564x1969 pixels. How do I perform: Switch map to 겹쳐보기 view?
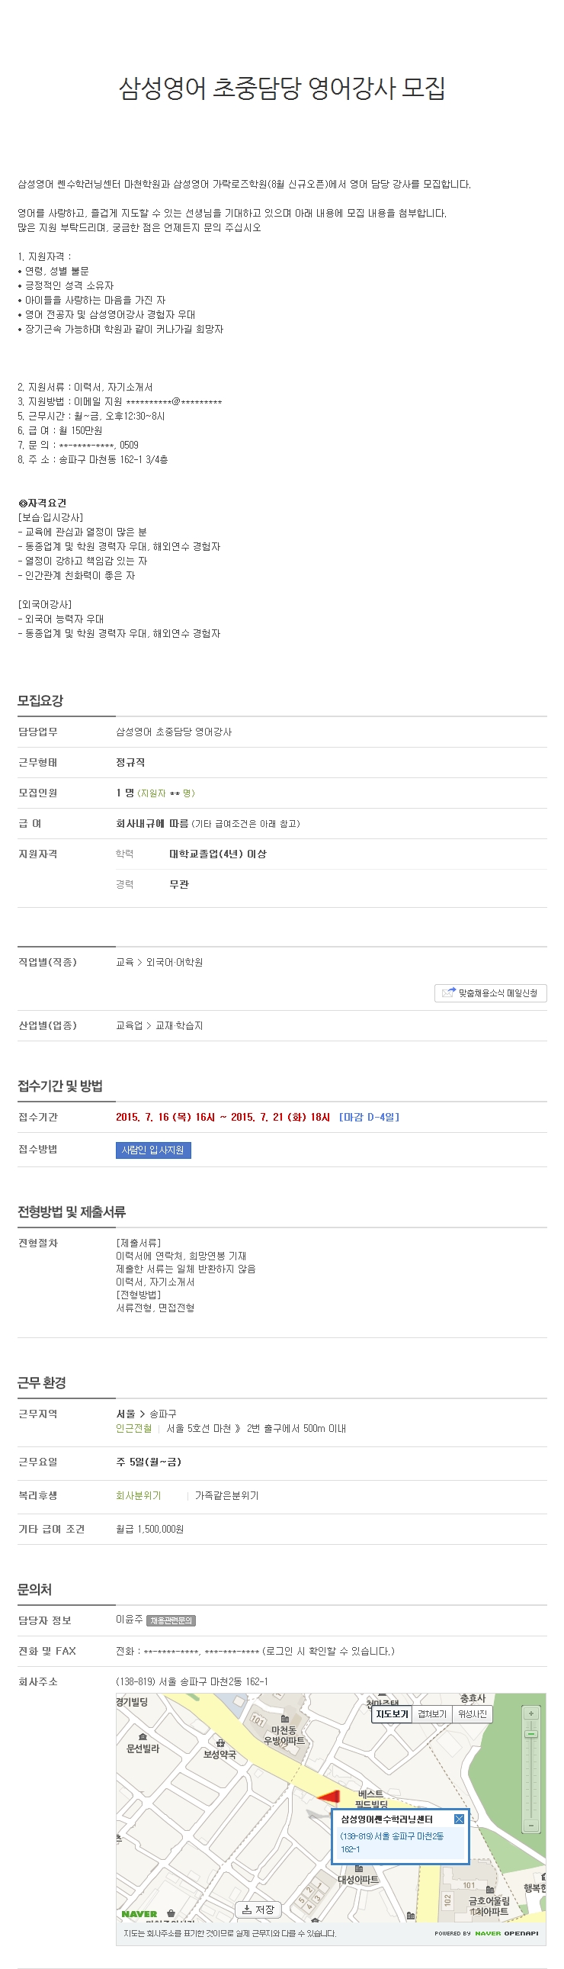click(x=432, y=1713)
